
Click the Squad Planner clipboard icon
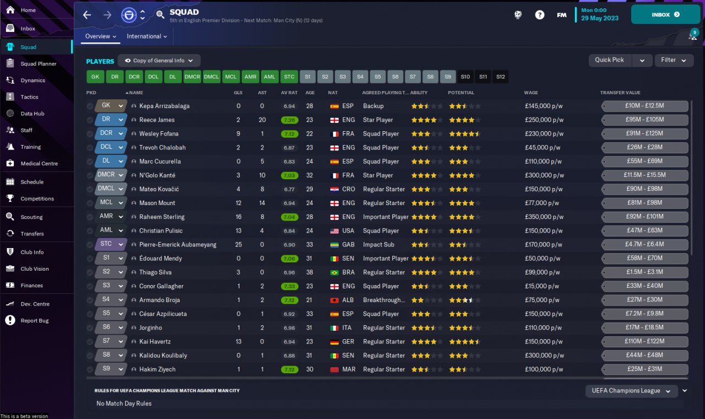pyautogui.click(x=10, y=63)
